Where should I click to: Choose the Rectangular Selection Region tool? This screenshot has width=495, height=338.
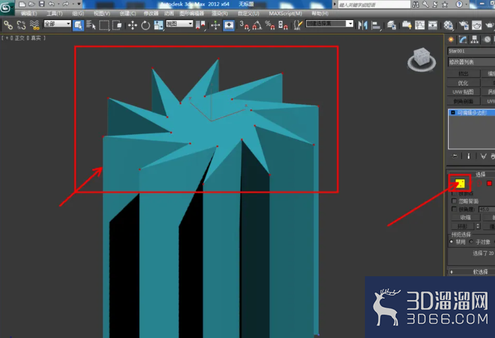click(x=104, y=25)
